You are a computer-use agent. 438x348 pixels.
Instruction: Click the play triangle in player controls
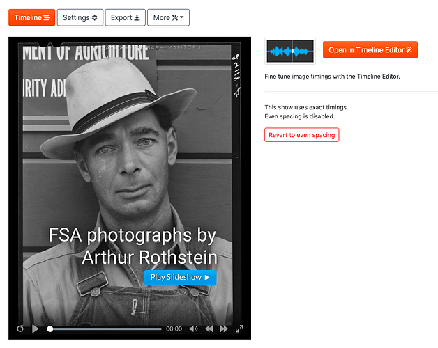pos(35,329)
